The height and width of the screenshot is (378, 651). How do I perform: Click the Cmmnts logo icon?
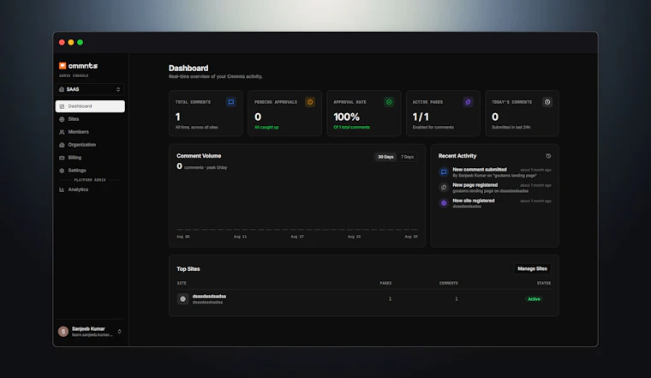(x=63, y=66)
